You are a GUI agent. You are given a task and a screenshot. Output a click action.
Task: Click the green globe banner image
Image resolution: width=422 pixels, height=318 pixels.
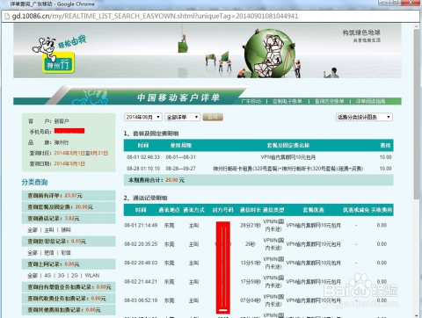coord(270,54)
